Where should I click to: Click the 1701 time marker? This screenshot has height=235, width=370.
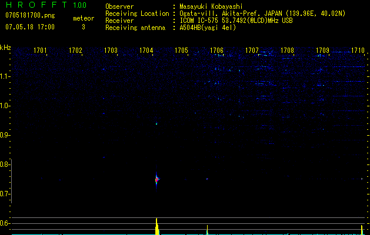coord(40,51)
